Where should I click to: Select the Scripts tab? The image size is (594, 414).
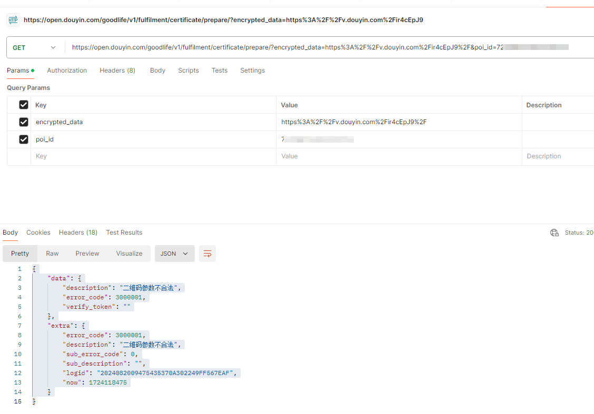click(x=188, y=70)
